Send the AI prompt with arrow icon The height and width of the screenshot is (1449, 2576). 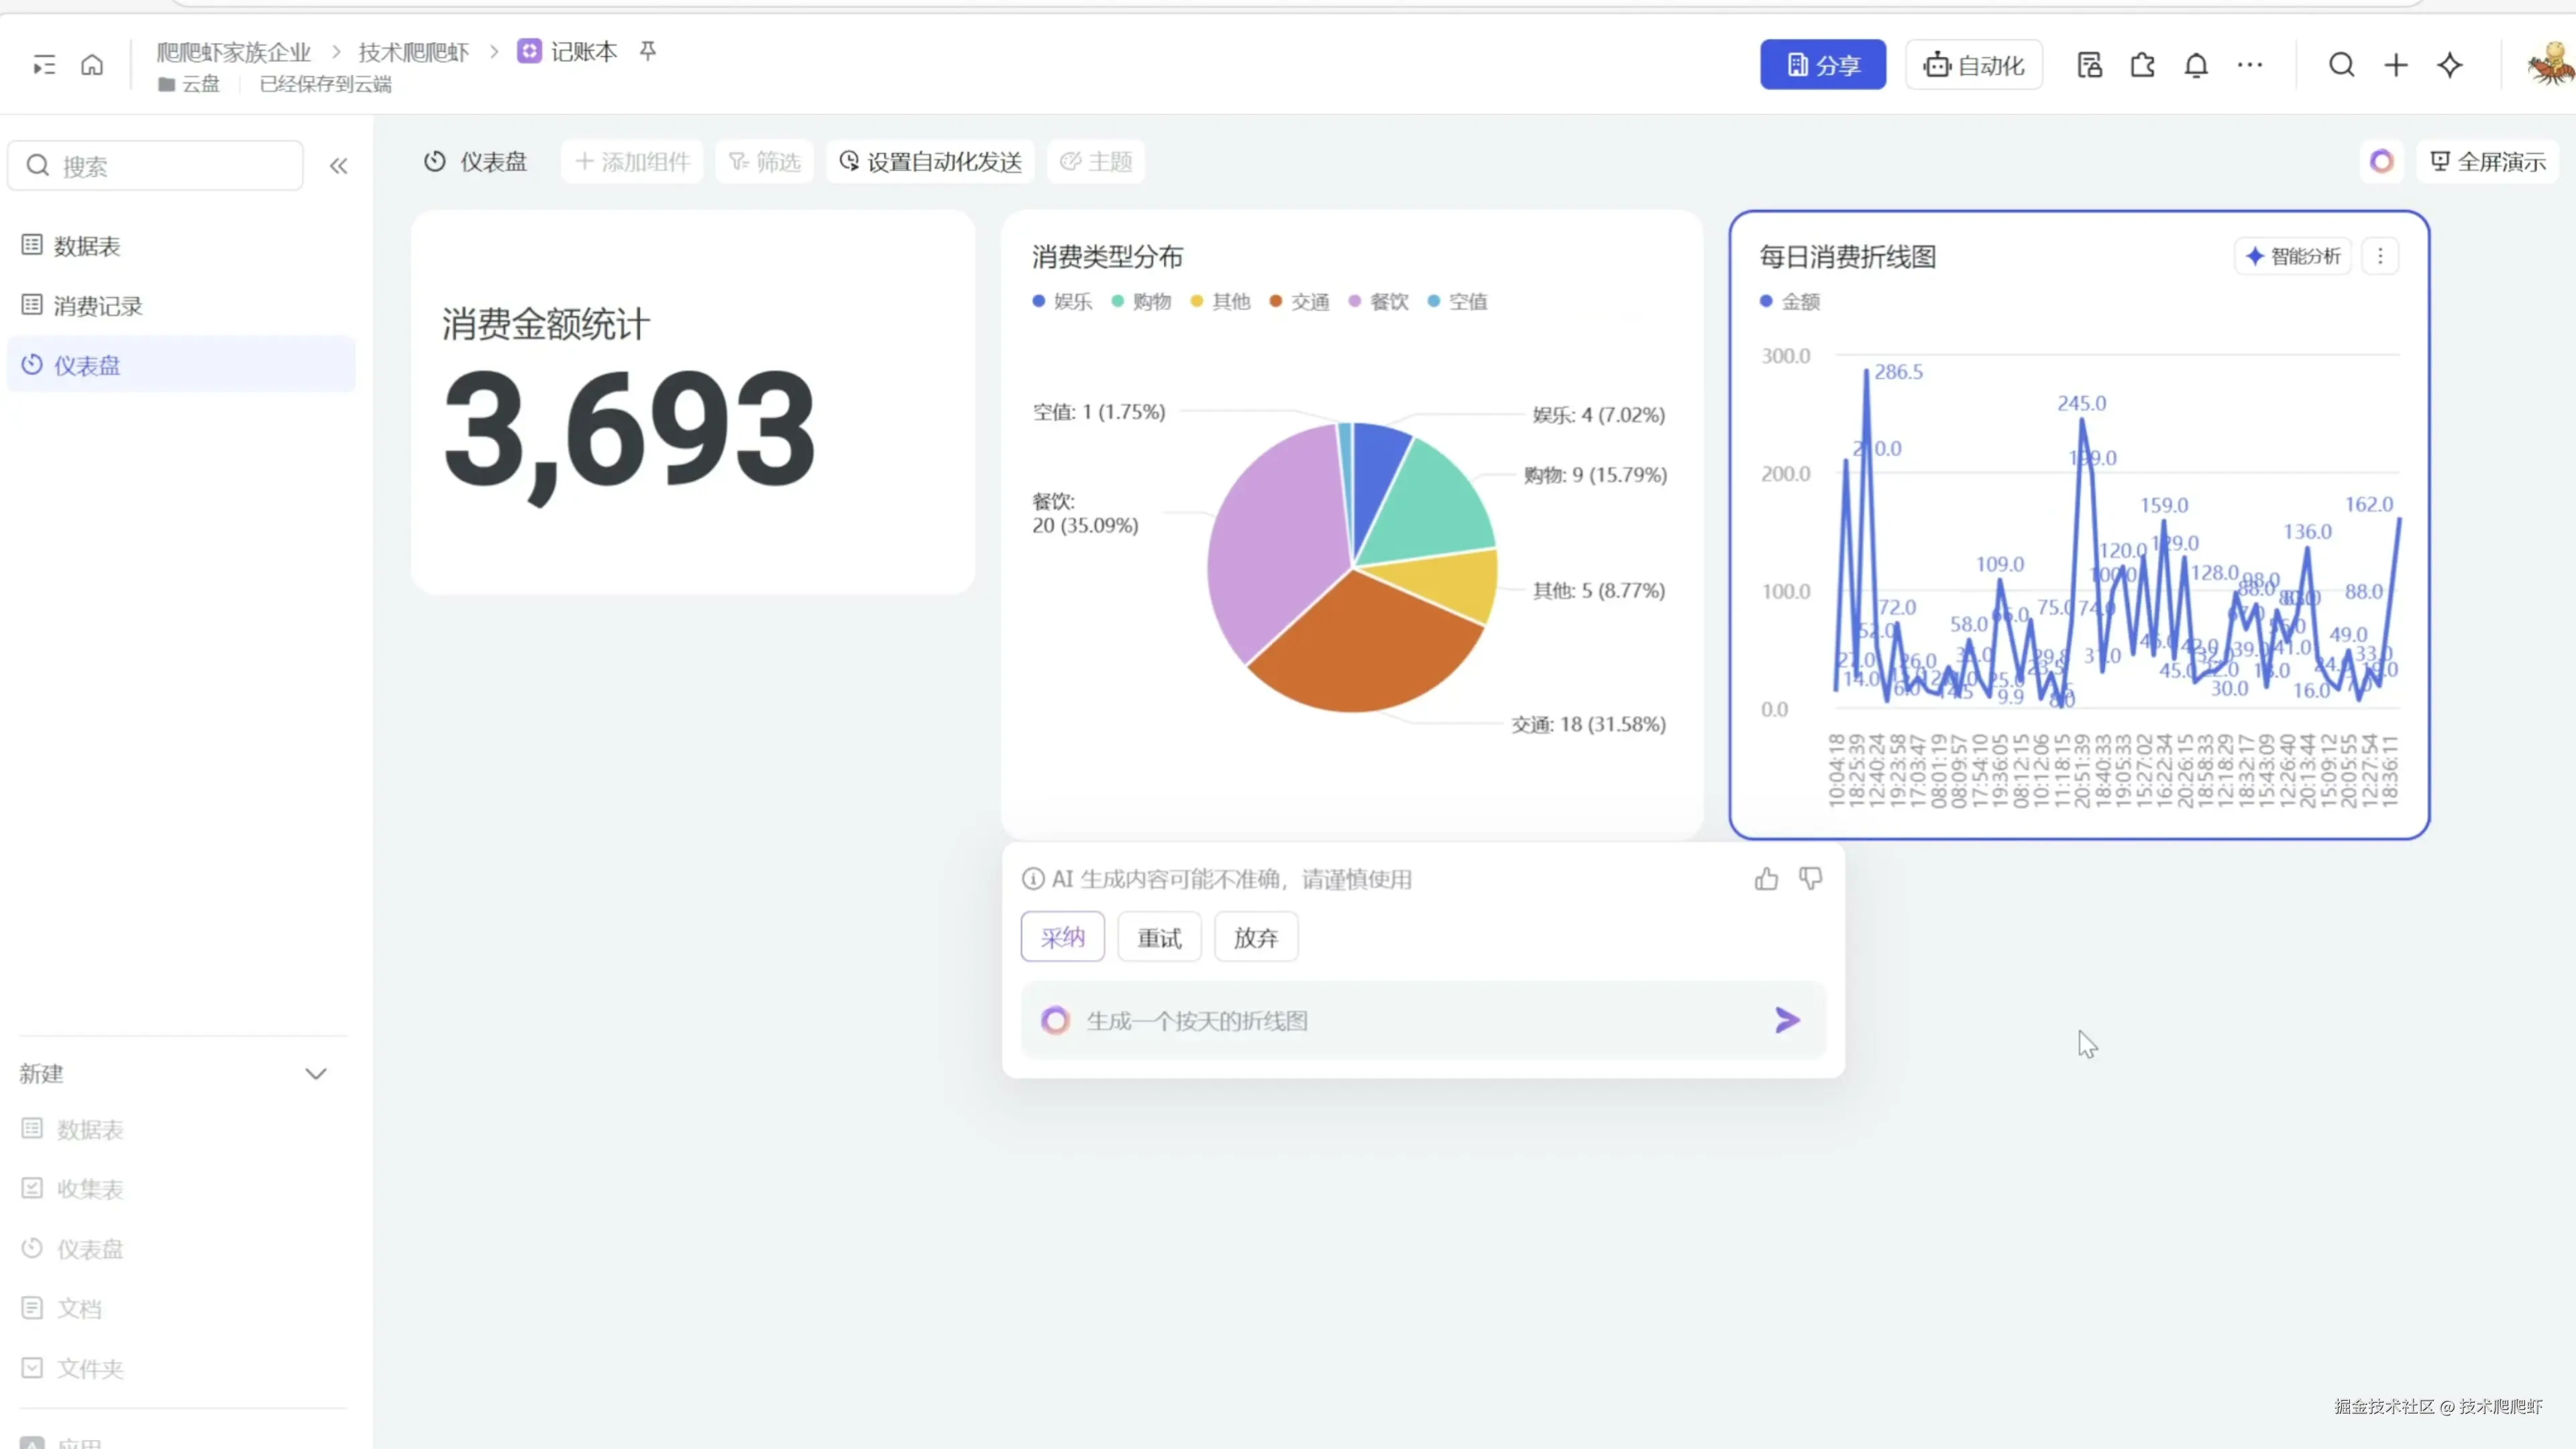tap(1787, 1020)
